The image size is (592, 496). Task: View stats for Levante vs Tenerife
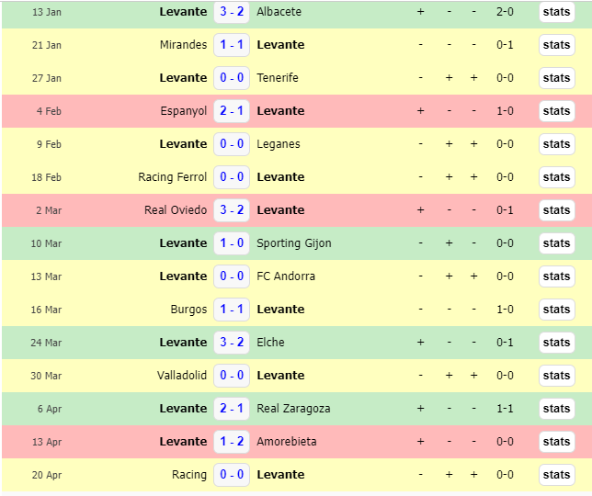556,78
